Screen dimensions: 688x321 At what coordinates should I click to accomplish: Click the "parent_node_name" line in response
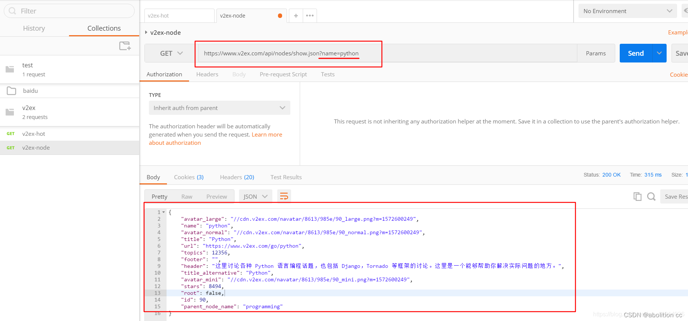click(232, 306)
